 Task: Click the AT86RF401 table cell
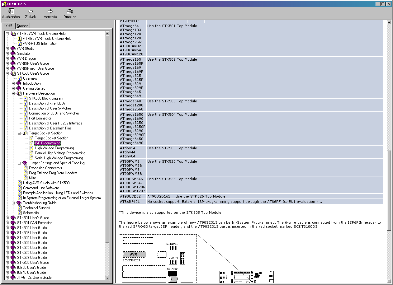(133, 202)
